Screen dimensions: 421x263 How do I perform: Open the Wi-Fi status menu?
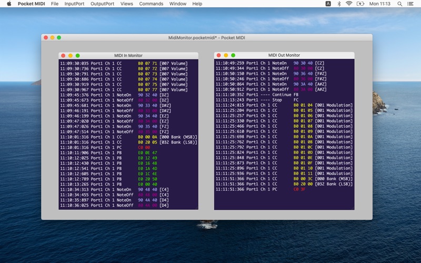click(x=349, y=4)
